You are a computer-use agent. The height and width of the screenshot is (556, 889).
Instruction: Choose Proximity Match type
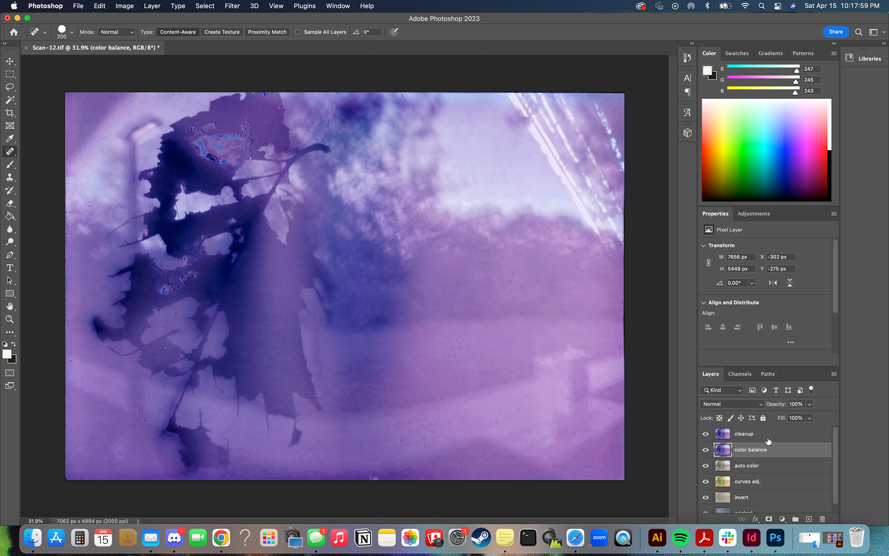click(x=267, y=32)
